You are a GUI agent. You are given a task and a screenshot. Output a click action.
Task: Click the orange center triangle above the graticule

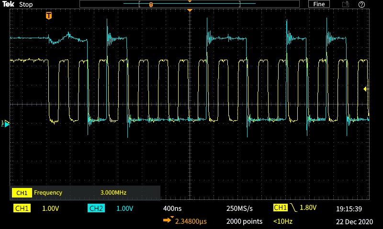190,10
